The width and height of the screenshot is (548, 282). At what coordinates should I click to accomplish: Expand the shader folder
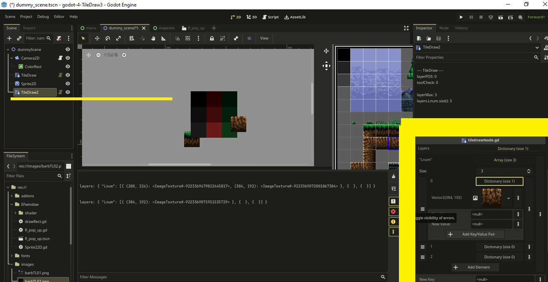(16, 213)
